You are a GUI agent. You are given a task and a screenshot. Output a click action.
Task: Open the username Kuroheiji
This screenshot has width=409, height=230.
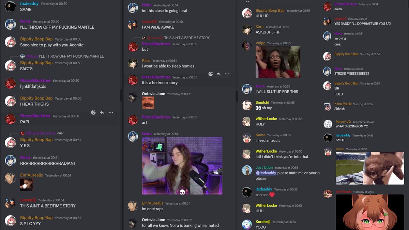(x=263, y=222)
